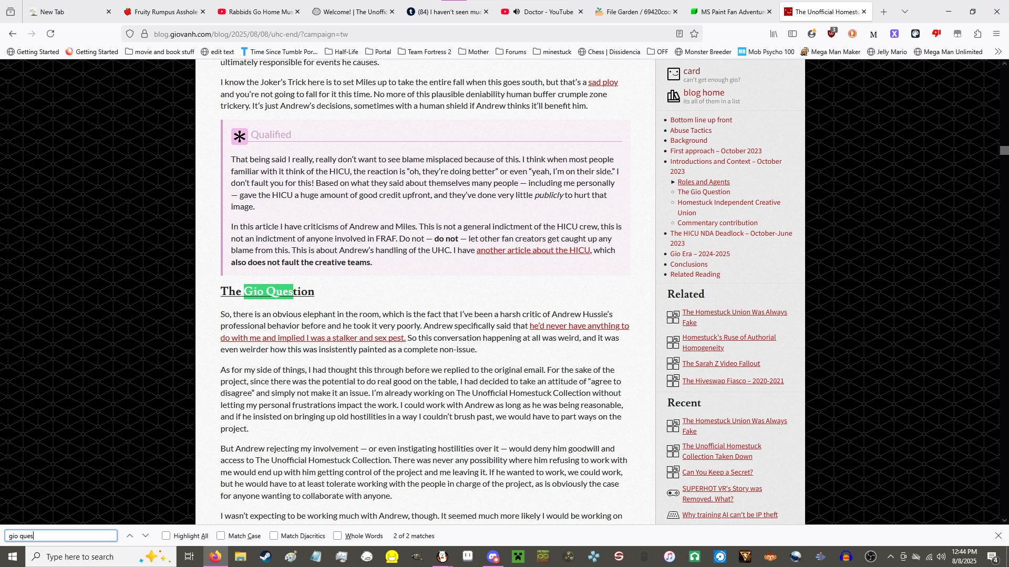Click the tracking protection shield icon
This screenshot has height=567, width=1009.
pos(130,34)
